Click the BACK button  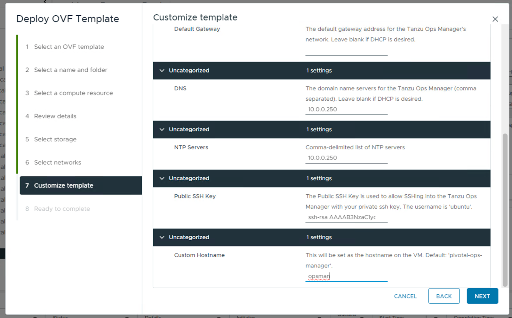tap(444, 296)
